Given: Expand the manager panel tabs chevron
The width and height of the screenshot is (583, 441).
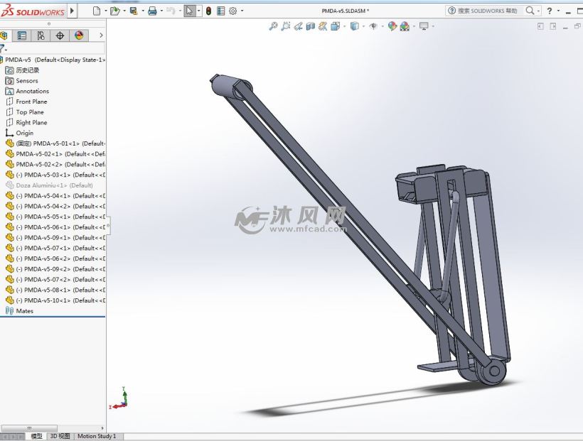Looking at the screenshot, I should pyautogui.click(x=101, y=36).
